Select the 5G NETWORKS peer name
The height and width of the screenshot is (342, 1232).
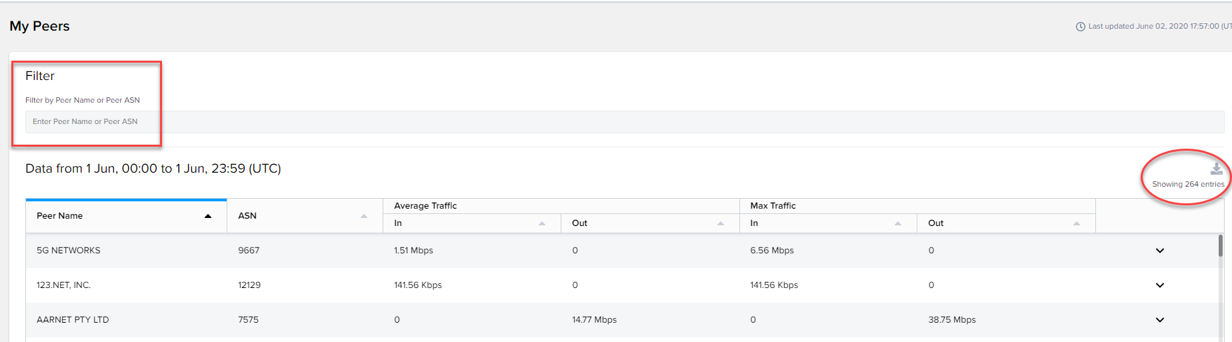tap(69, 251)
